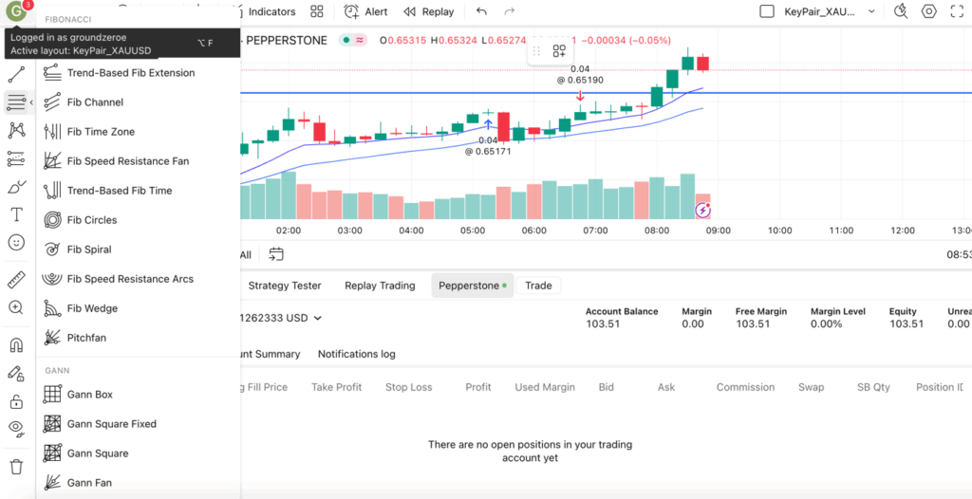
Task: Undo the last chart action
Action: (481, 11)
